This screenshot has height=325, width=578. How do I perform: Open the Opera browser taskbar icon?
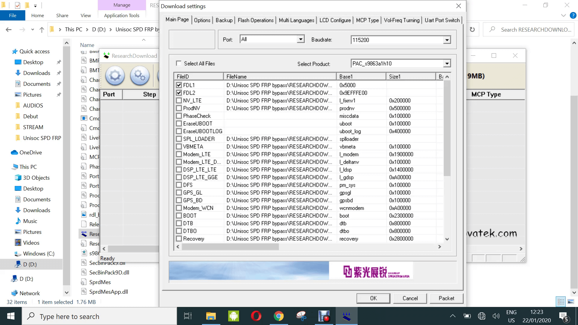tap(256, 316)
